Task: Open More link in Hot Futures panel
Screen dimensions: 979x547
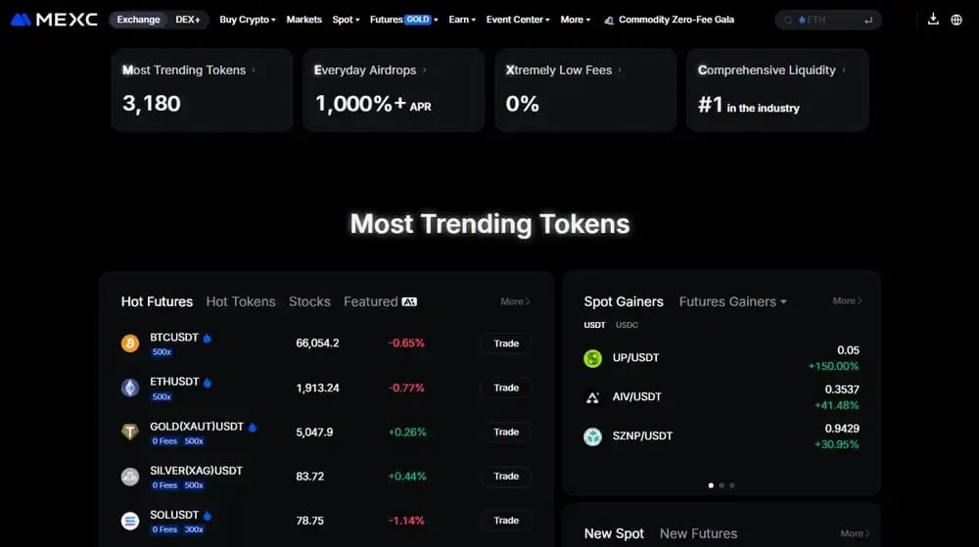Action: [x=515, y=301]
